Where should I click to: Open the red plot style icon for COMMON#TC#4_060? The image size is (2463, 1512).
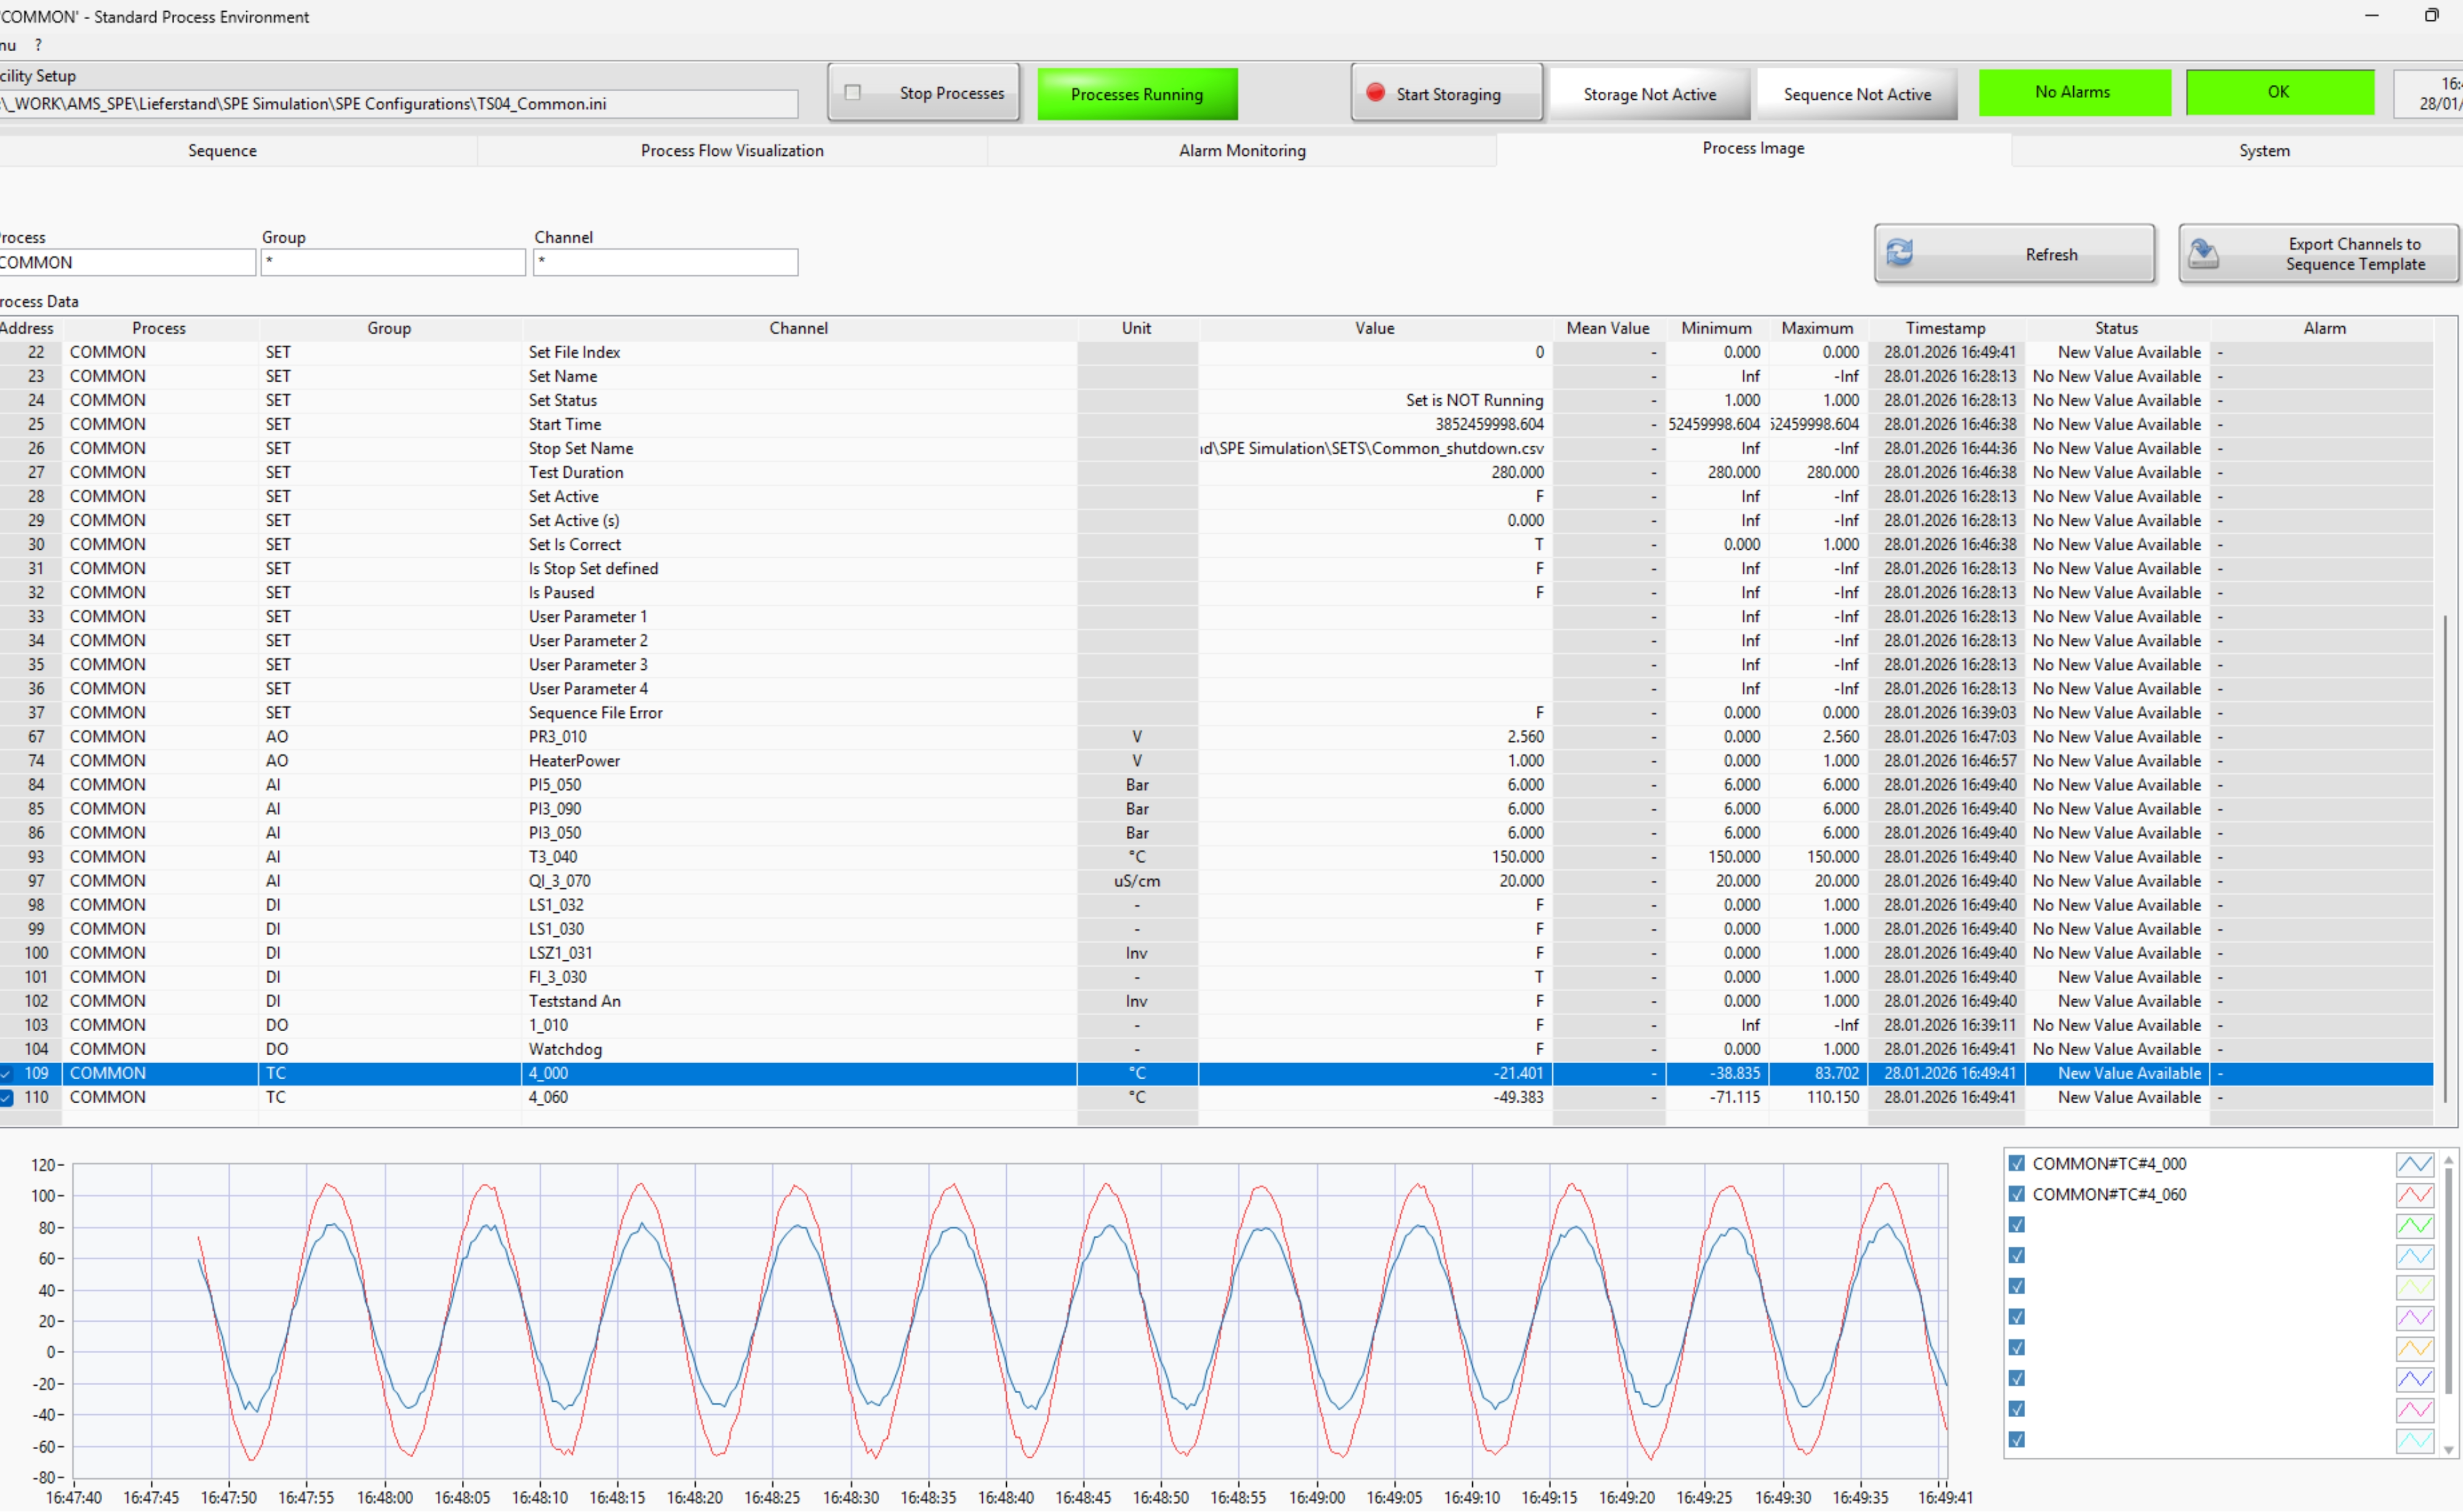(2413, 1195)
